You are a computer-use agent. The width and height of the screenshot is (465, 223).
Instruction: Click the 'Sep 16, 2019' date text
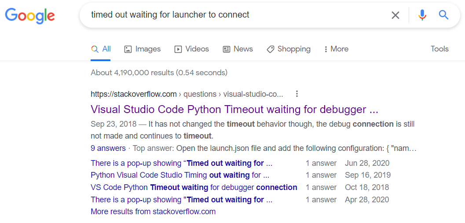coord(368,175)
